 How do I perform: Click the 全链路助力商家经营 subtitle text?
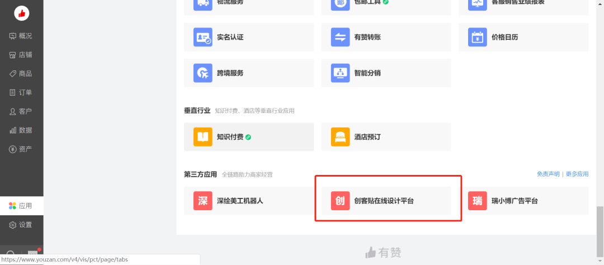tap(247, 174)
